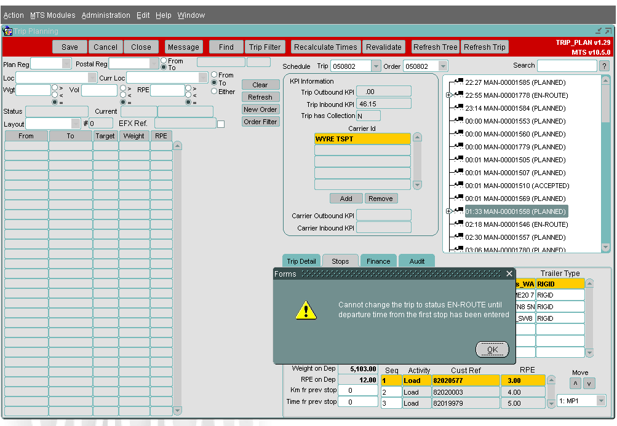The image size is (617, 426).
Task: Select the Curr Loc 'From' radio button
Action: click(214, 74)
